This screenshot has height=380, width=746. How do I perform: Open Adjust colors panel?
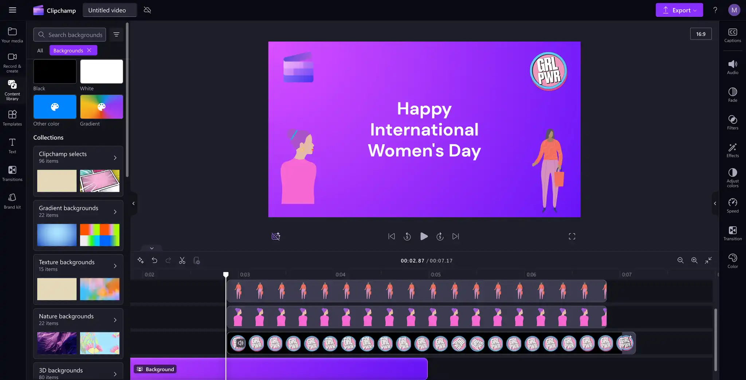[x=733, y=178]
